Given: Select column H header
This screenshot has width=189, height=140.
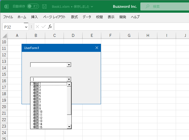Looking at the screenshot, I should pos(148,36).
